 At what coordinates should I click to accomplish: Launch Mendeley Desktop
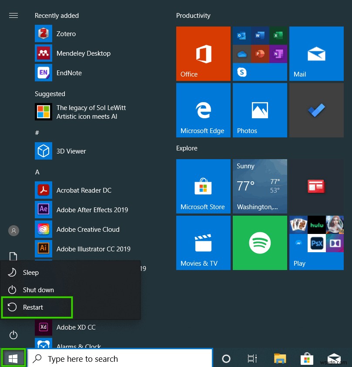click(x=83, y=53)
